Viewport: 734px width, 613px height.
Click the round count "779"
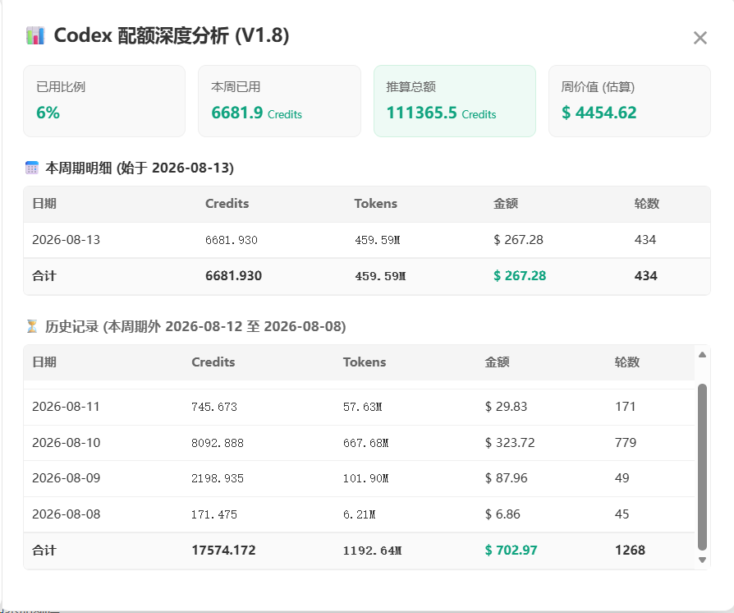pyautogui.click(x=626, y=442)
